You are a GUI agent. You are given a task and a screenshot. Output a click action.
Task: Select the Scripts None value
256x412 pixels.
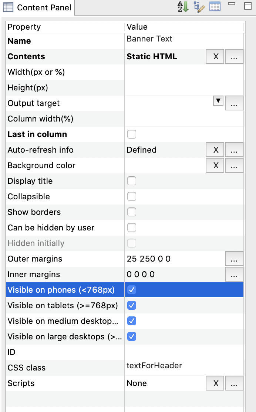[x=137, y=383]
